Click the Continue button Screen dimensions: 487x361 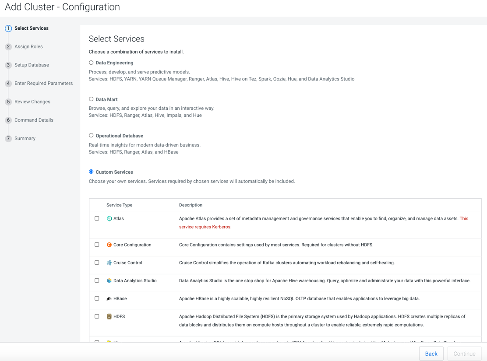[x=464, y=354]
